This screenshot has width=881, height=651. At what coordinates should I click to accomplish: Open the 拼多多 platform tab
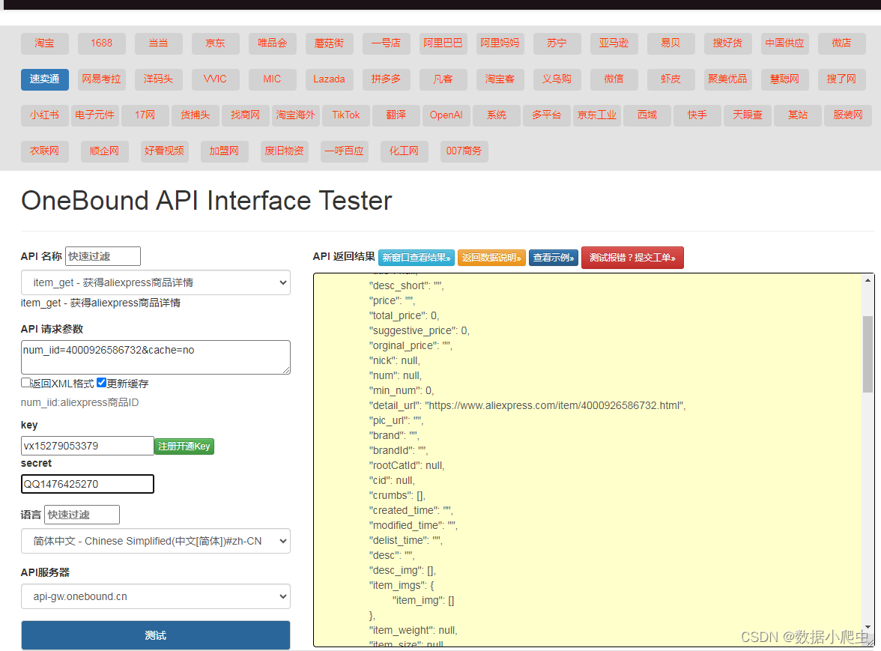point(386,79)
